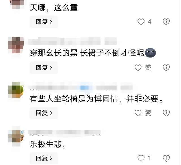Like the '乐极生悲' comment
The height and width of the screenshot is (165, 181).
[x=141, y=158]
